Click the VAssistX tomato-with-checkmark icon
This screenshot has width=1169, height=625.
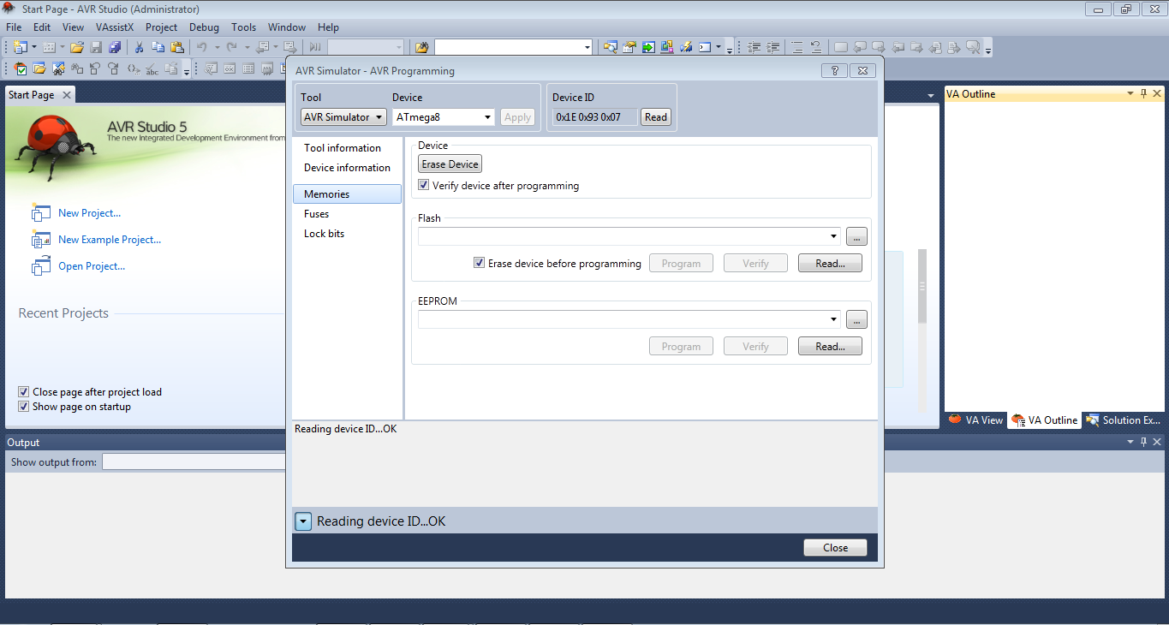pyautogui.click(x=20, y=68)
